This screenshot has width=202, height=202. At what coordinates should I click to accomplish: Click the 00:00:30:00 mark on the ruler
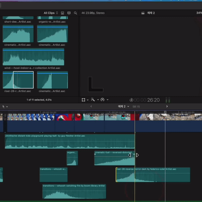[x=188, y=112]
